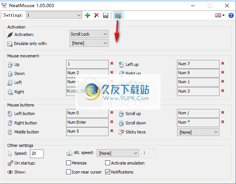Clear the Middle button binding Num 5
236x184 pixels.
(112, 130)
